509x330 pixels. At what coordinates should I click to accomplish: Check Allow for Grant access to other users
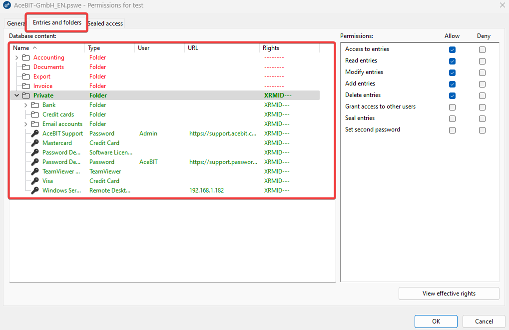click(452, 107)
